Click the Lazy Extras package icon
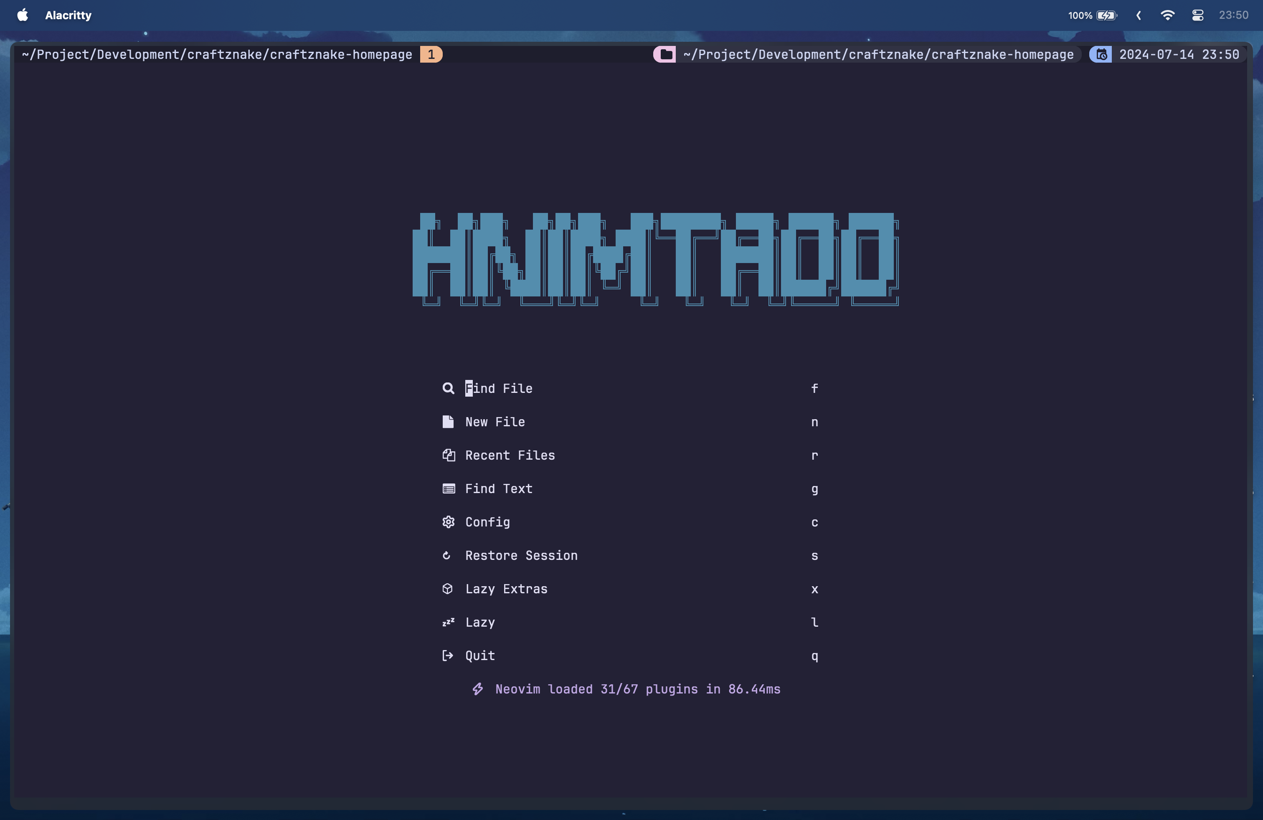The image size is (1263, 820). click(x=448, y=589)
